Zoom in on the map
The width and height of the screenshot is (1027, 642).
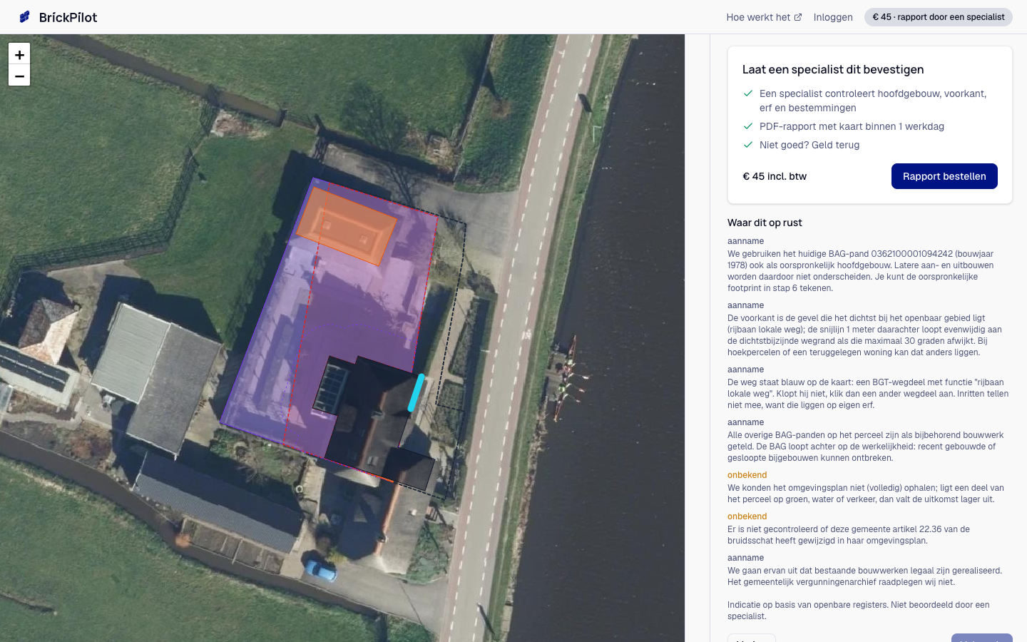19,54
